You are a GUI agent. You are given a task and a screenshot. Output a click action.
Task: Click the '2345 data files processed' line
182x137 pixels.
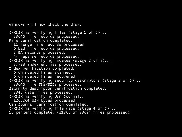click(43, 92)
